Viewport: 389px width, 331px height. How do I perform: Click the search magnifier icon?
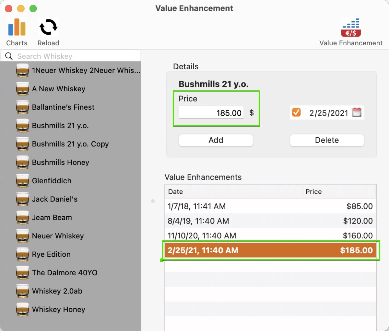(x=9, y=56)
